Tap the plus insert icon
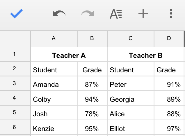Image resolution: width=185 pixels, height=136 pixels. [x=143, y=13]
